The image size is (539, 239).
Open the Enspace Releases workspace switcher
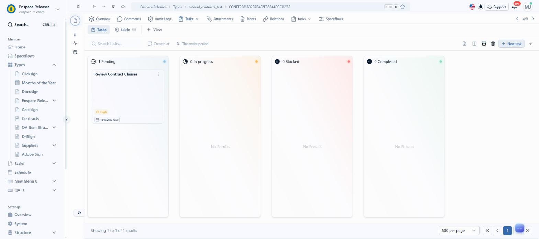[x=33, y=9]
